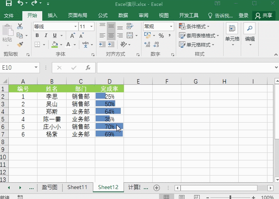This screenshot has height=199, width=279.
Task: Insert a function with the fx icon
Action: (88, 68)
